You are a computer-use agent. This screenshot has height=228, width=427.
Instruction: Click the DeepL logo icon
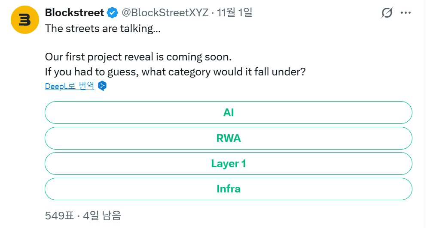102,86
